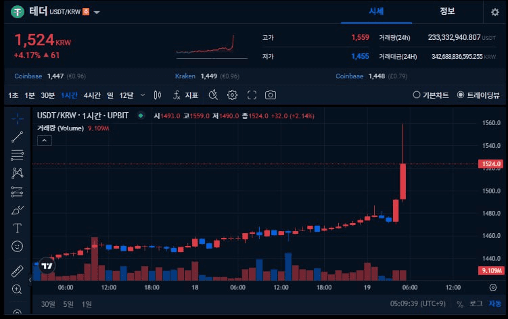Open page settings gear at top right

coord(494,12)
